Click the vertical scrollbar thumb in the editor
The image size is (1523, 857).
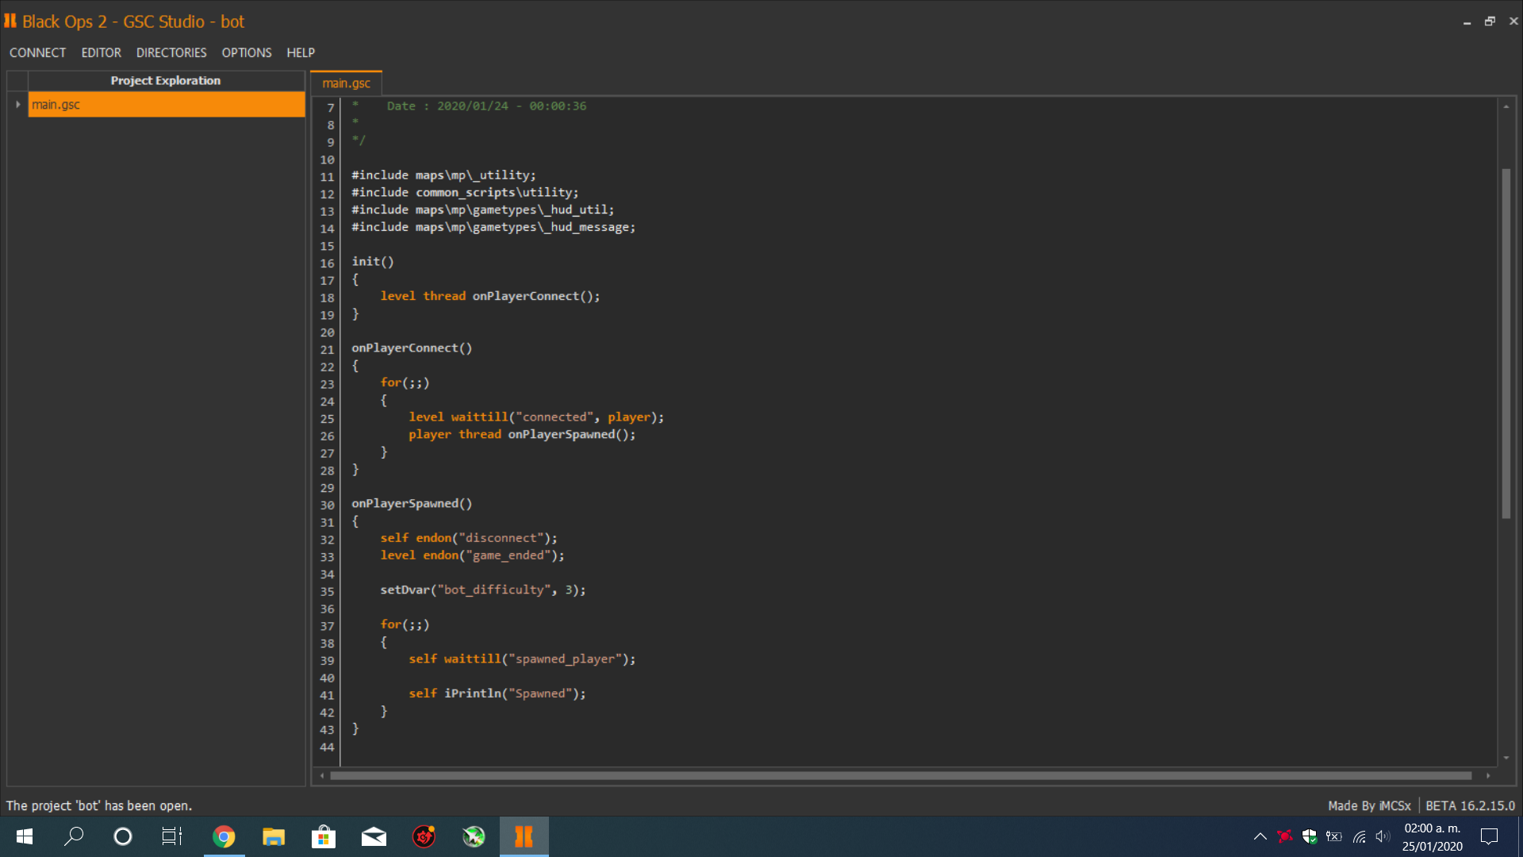[x=1506, y=343]
